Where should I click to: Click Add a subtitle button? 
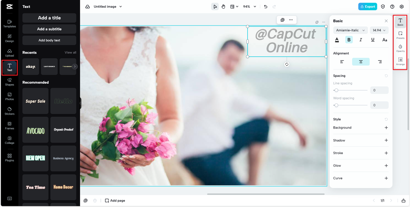49,29
